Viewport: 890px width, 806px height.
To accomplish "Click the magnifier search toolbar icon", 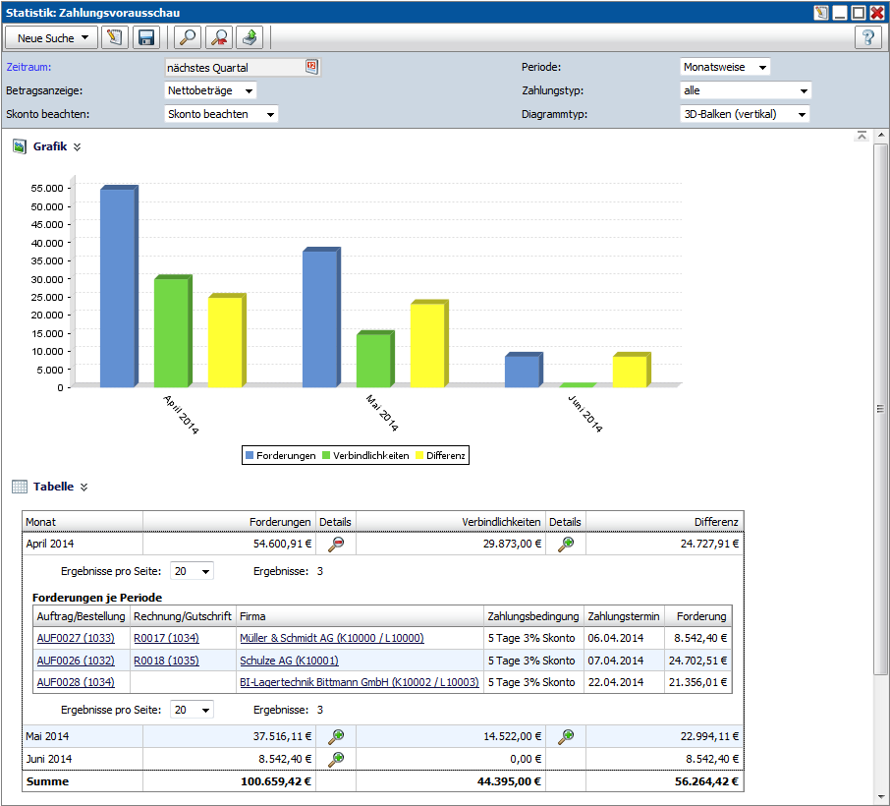I will [x=187, y=38].
